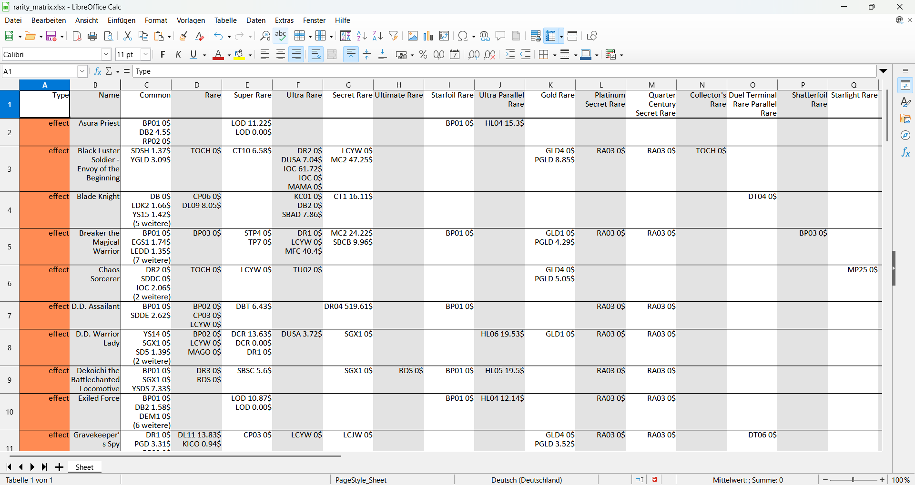Click the Save document icon
Screen dimensions: 915x485
pos(51,36)
